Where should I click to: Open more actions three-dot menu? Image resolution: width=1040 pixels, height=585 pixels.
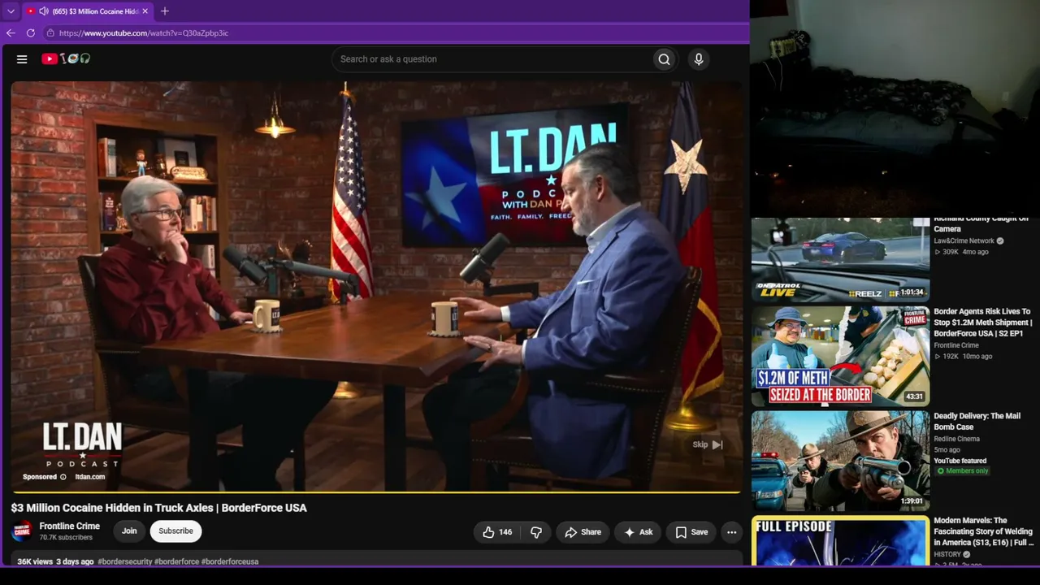(732, 532)
